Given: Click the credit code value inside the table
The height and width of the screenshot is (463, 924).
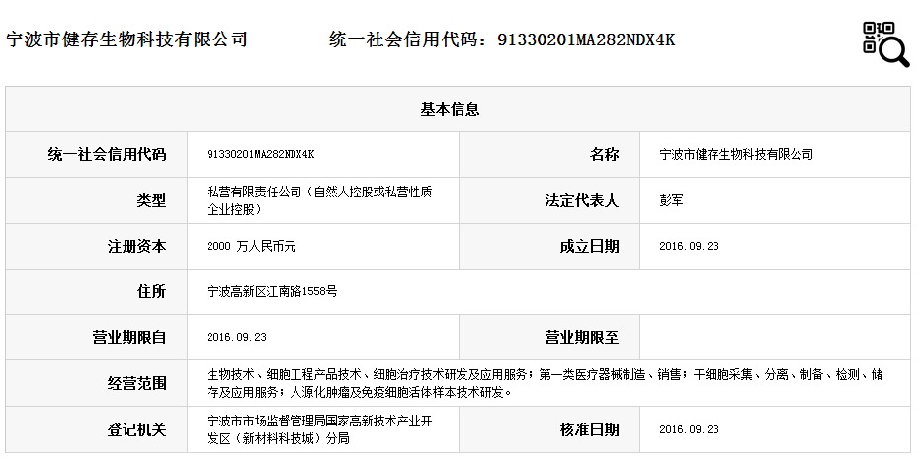Looking at the screenshot, I should (261, 155).
